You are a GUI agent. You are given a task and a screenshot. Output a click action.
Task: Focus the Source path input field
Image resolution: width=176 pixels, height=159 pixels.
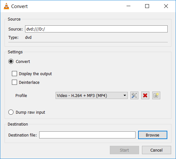pyautogui.click(x=96, y=29)
